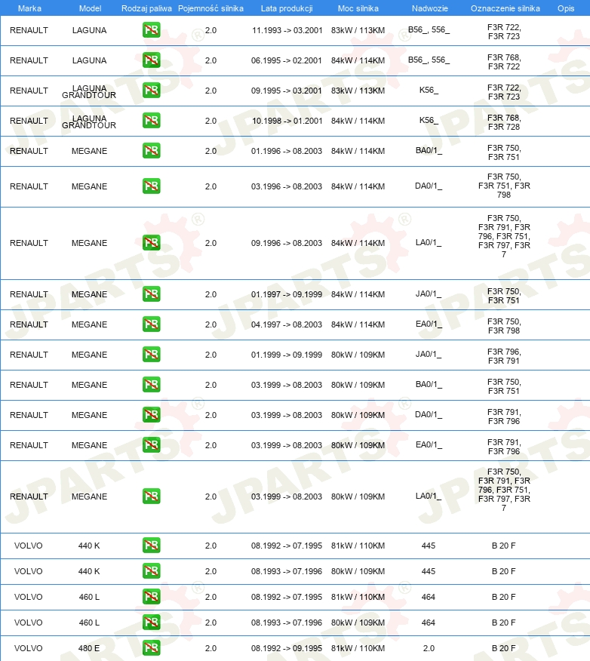
Task: Click body code 464 in 460 L 08.1992 row
Action: (x=429, y=597)
